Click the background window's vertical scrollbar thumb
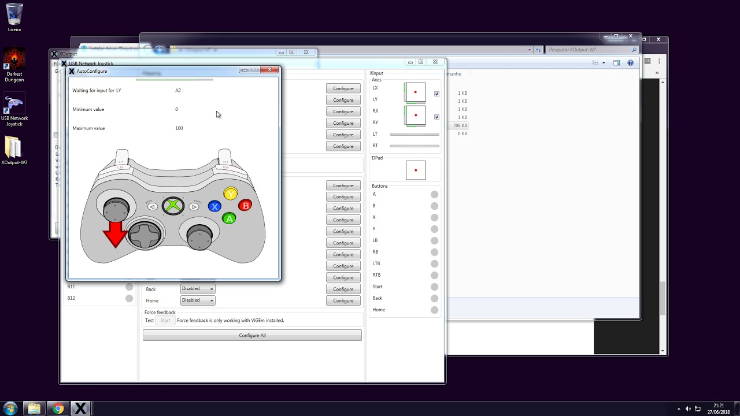Image resolution: width=740 pixels, height=416 pixels. click(663, 298)
